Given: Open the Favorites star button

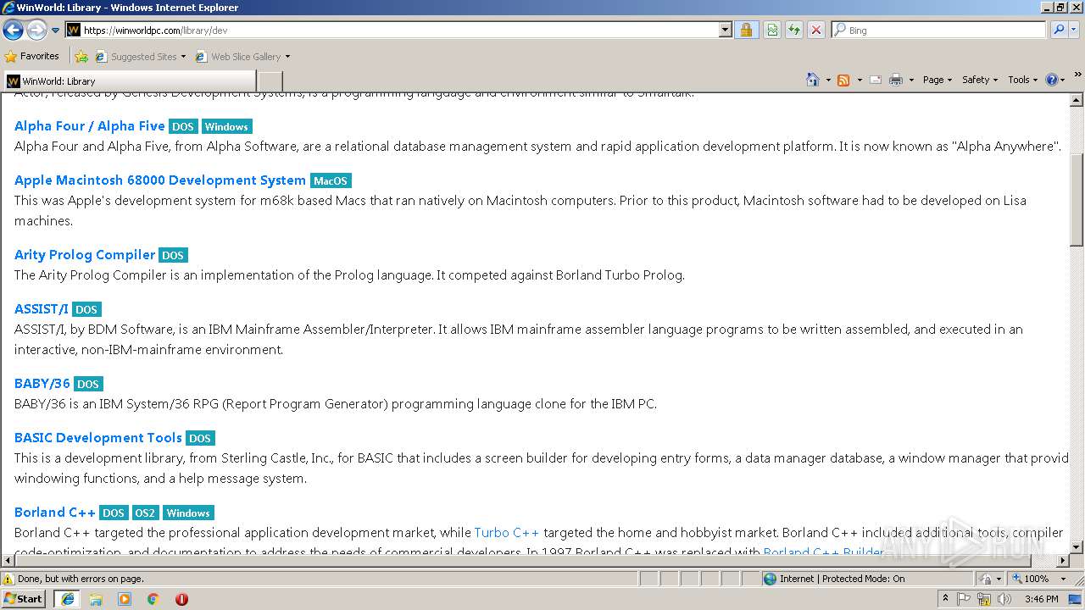Looking at the screenshot, I should (x=32, y=56).
